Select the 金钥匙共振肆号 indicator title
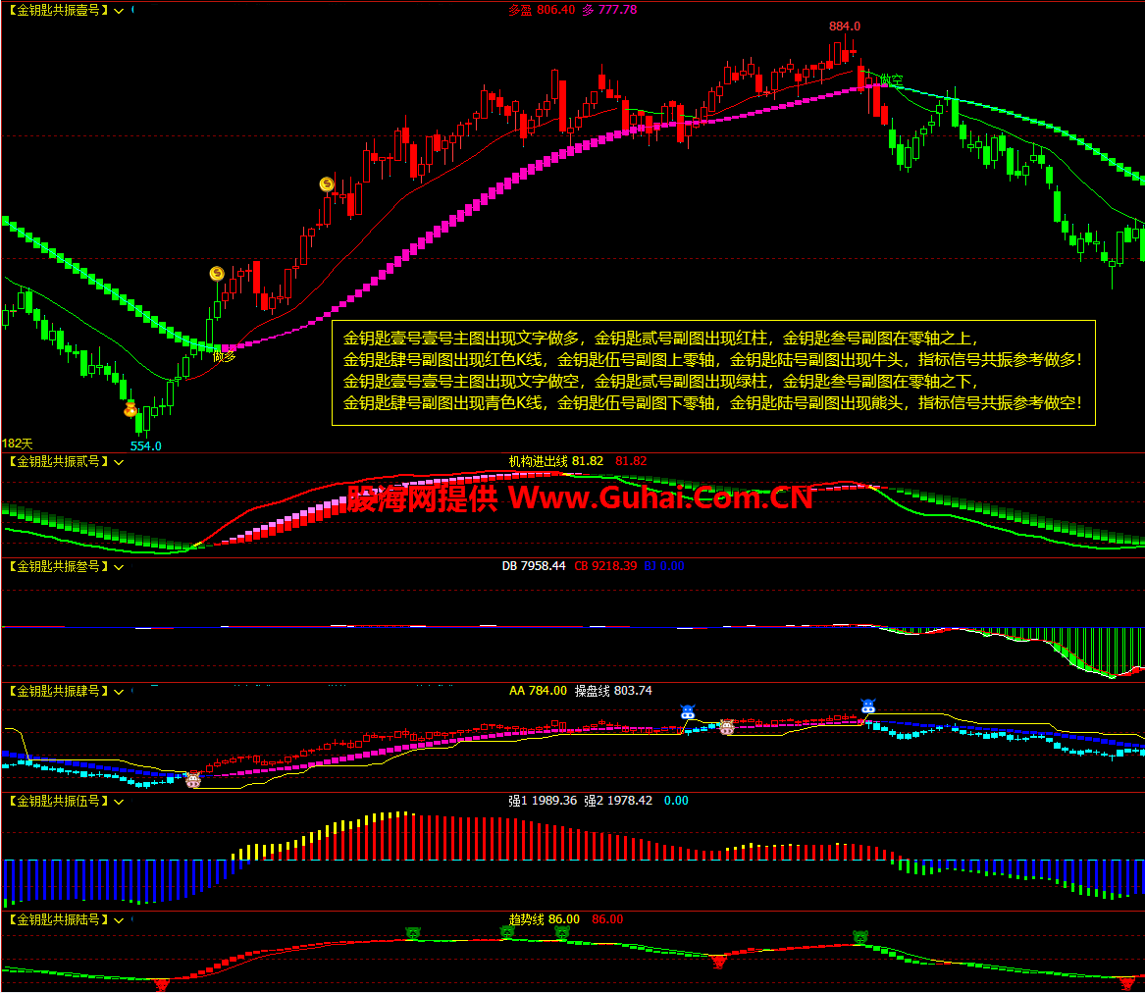 click(x=58, y=692)
